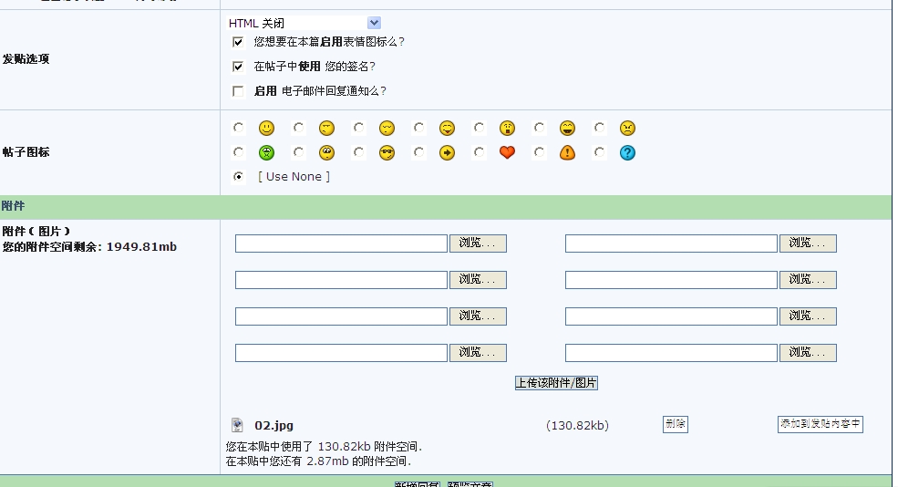Screen dimensions: 898x487
Task: Click 删除 to remove 02.jpg
Action: tap(675, 424)
